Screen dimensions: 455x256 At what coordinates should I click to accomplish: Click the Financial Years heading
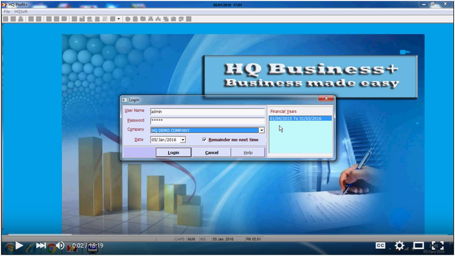[x=283, y=112]
